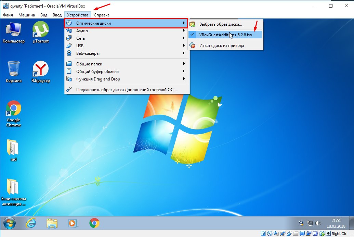Open the volume speaker tray icon

(318, 223)
